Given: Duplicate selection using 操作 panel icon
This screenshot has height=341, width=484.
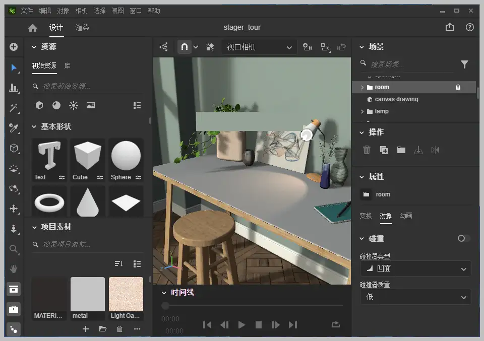Looking at the screenshot, I should pos(384,150).
